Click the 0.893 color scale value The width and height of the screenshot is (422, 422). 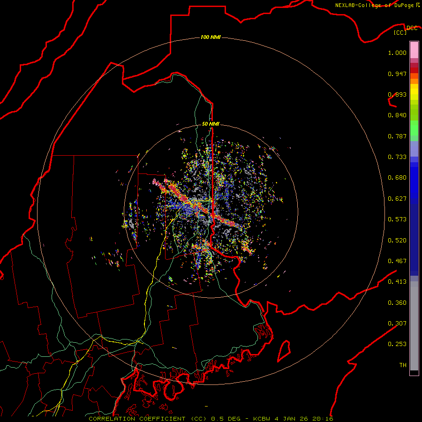[397, 94]
